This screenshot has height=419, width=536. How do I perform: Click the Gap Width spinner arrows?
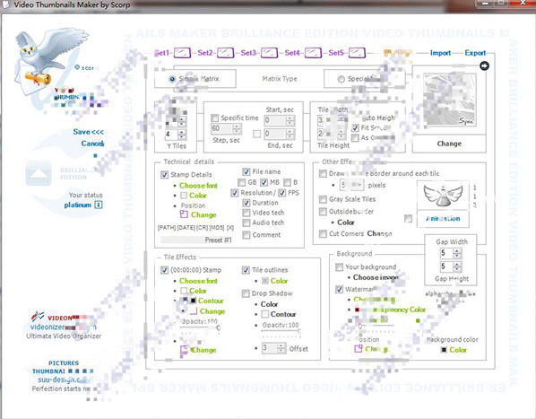coord(457,253)
